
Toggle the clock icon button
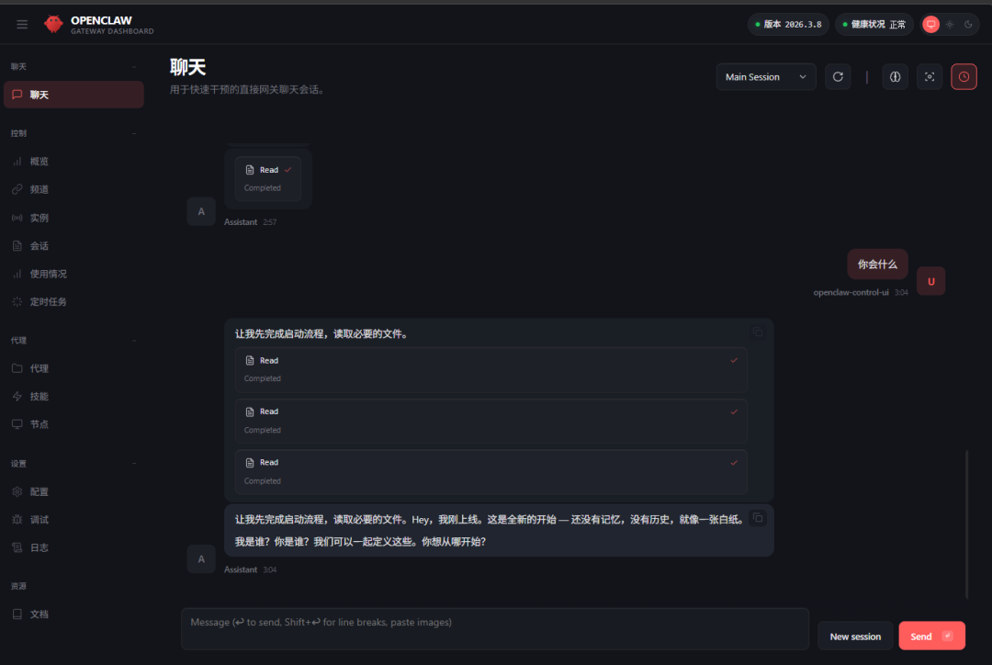pyautogui.click(x=964, y=76)
